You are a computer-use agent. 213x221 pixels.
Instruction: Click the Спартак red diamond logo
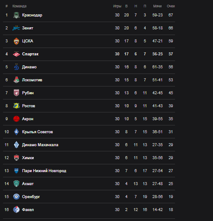pos(16,54)
